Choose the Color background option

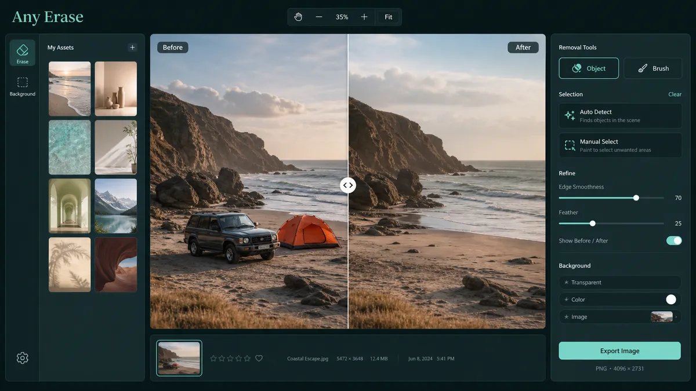(619, 299)
